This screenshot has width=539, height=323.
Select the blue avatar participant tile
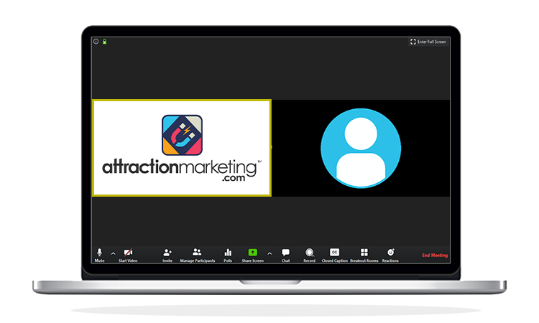(x=361, y=148)
